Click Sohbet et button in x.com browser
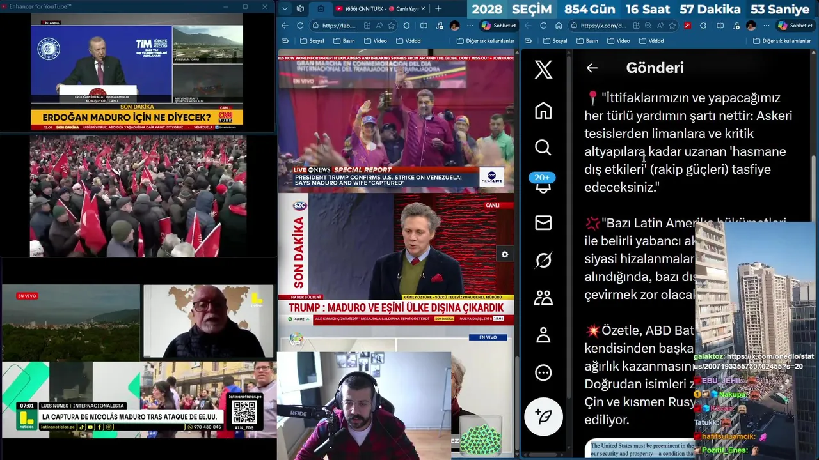The image size is (819, 460). [795, 26]
